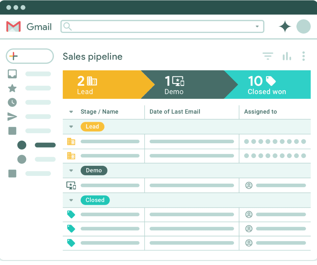Open the Inbox tray icon in sidebar
This screenshot has width=317, height=265.
pos(12,74)
